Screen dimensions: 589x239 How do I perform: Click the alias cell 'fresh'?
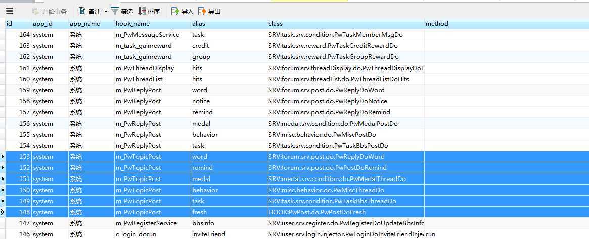point(229,212)
